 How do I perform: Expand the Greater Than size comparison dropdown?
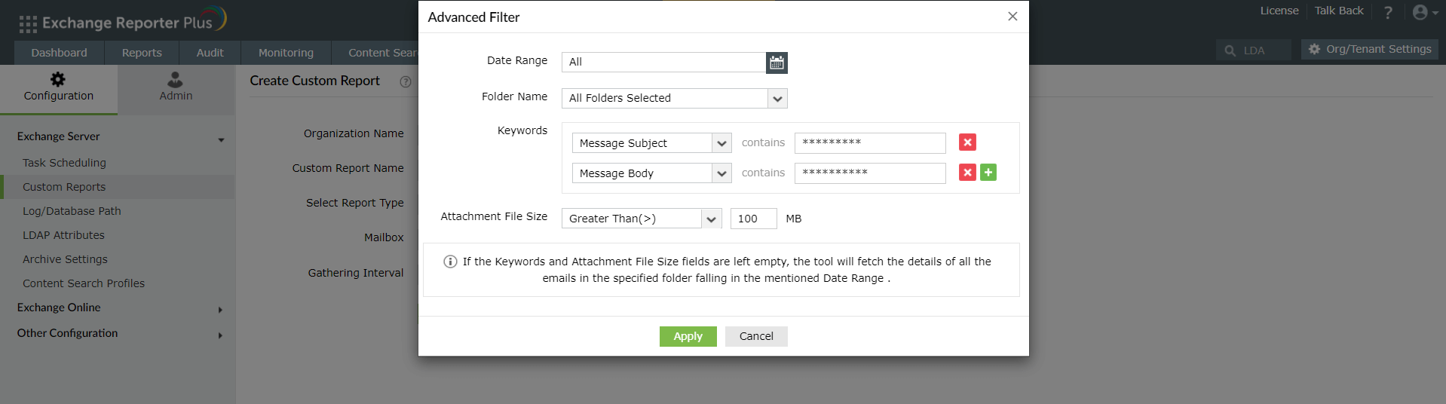pos(711,219)
